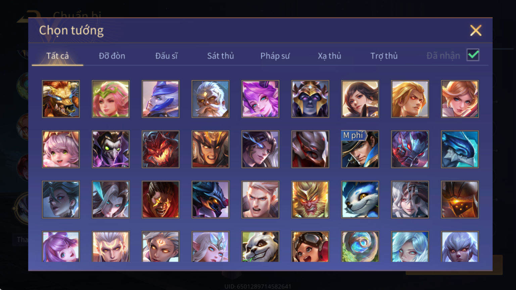Choose the white-bearded old man hero
Viewport: 516px width, 290px height.
coord(210,99)
